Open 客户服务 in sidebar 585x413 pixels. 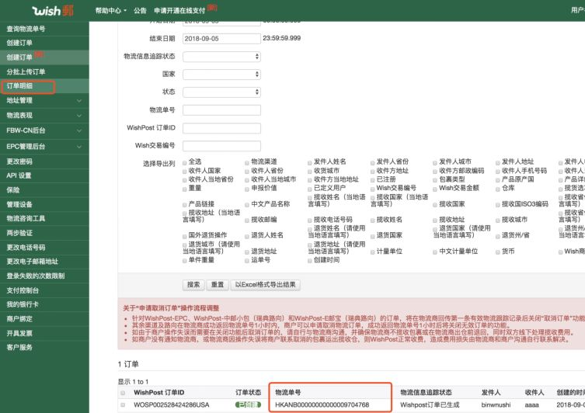44,347
